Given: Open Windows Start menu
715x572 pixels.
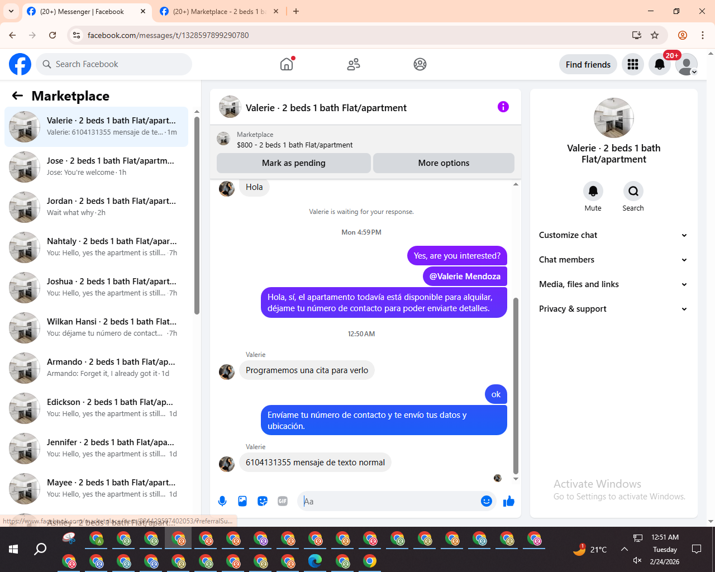Looking at the screenshot, I should [x=13, y=549].
